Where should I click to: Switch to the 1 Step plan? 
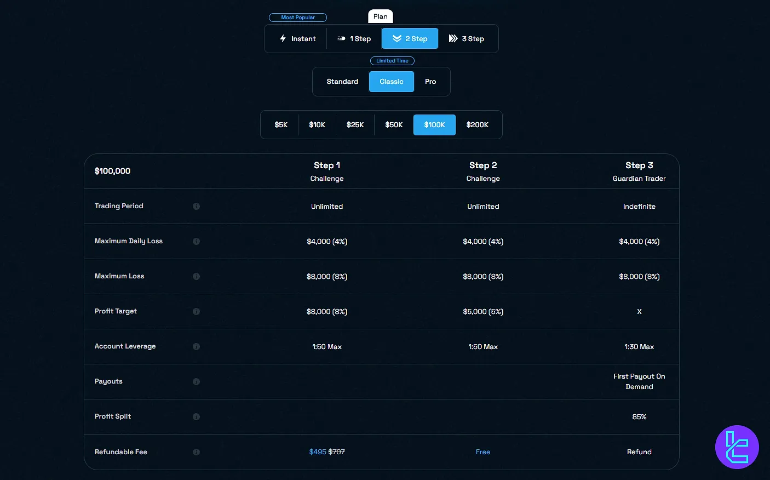[354, 39]
